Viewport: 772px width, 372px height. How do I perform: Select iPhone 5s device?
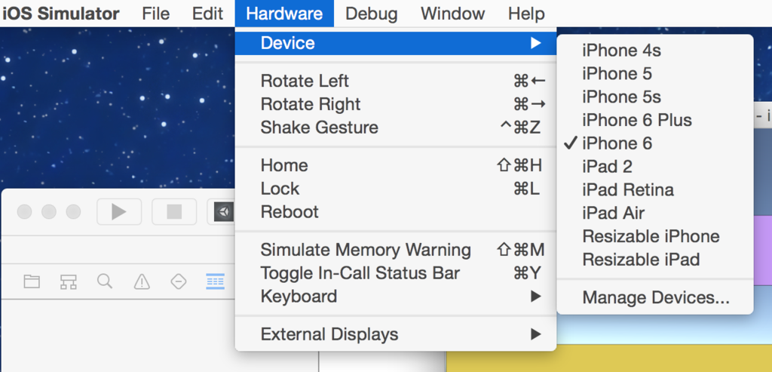click(655, 97)
